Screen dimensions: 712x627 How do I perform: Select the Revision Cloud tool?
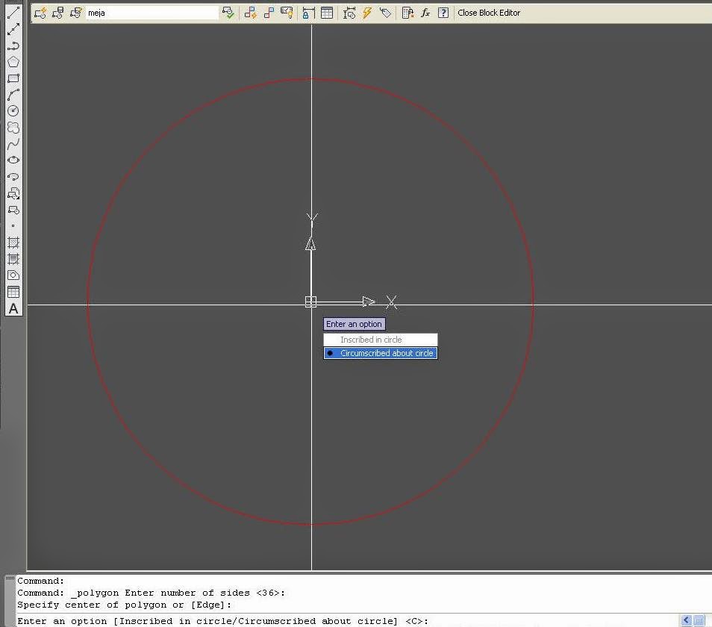click(x=13, y=127)
